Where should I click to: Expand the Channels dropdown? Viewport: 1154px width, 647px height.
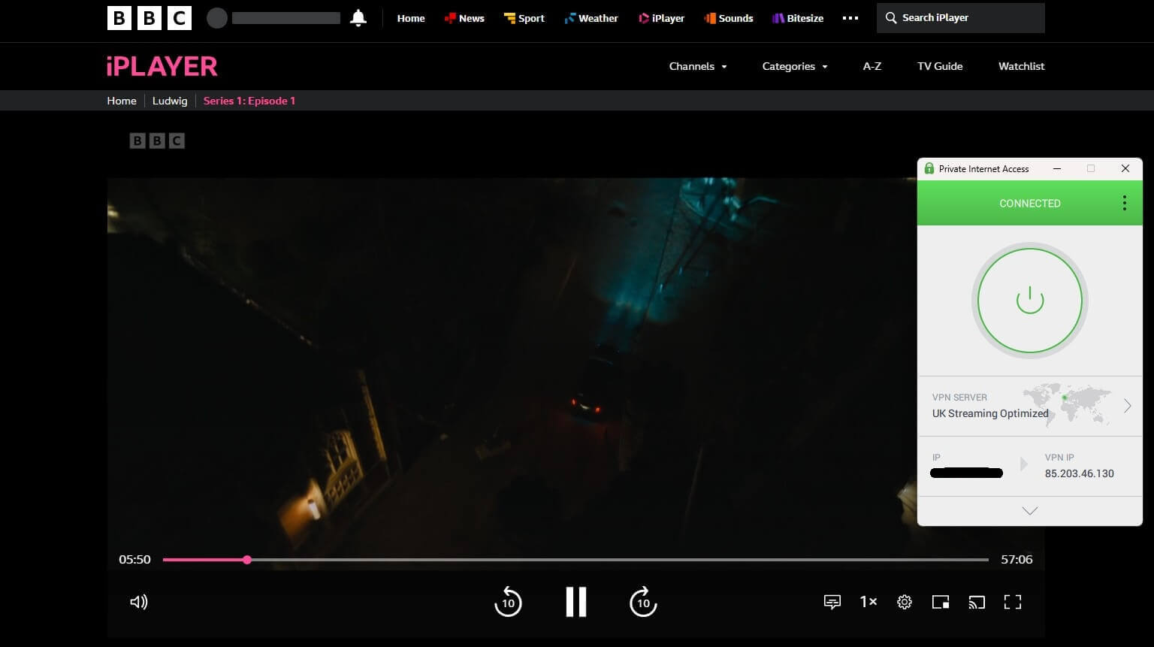click(698, 66)
